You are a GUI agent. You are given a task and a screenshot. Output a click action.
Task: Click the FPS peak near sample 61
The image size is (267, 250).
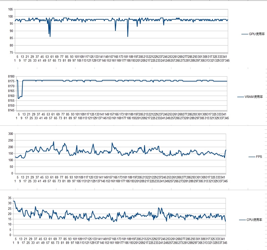(54, 142)
